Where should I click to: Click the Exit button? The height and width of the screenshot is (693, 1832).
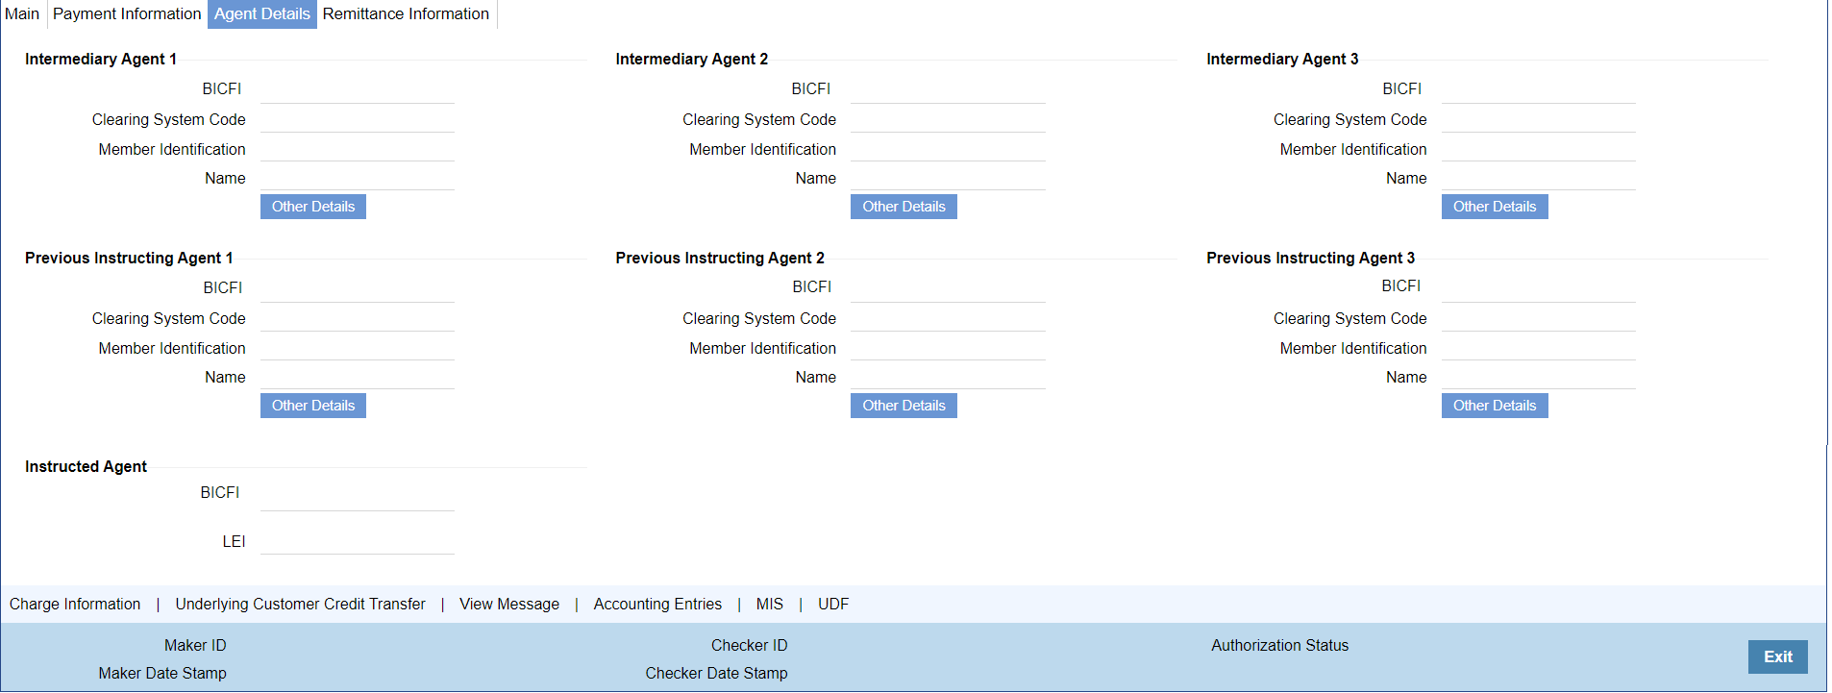(x=1777, y=656)
